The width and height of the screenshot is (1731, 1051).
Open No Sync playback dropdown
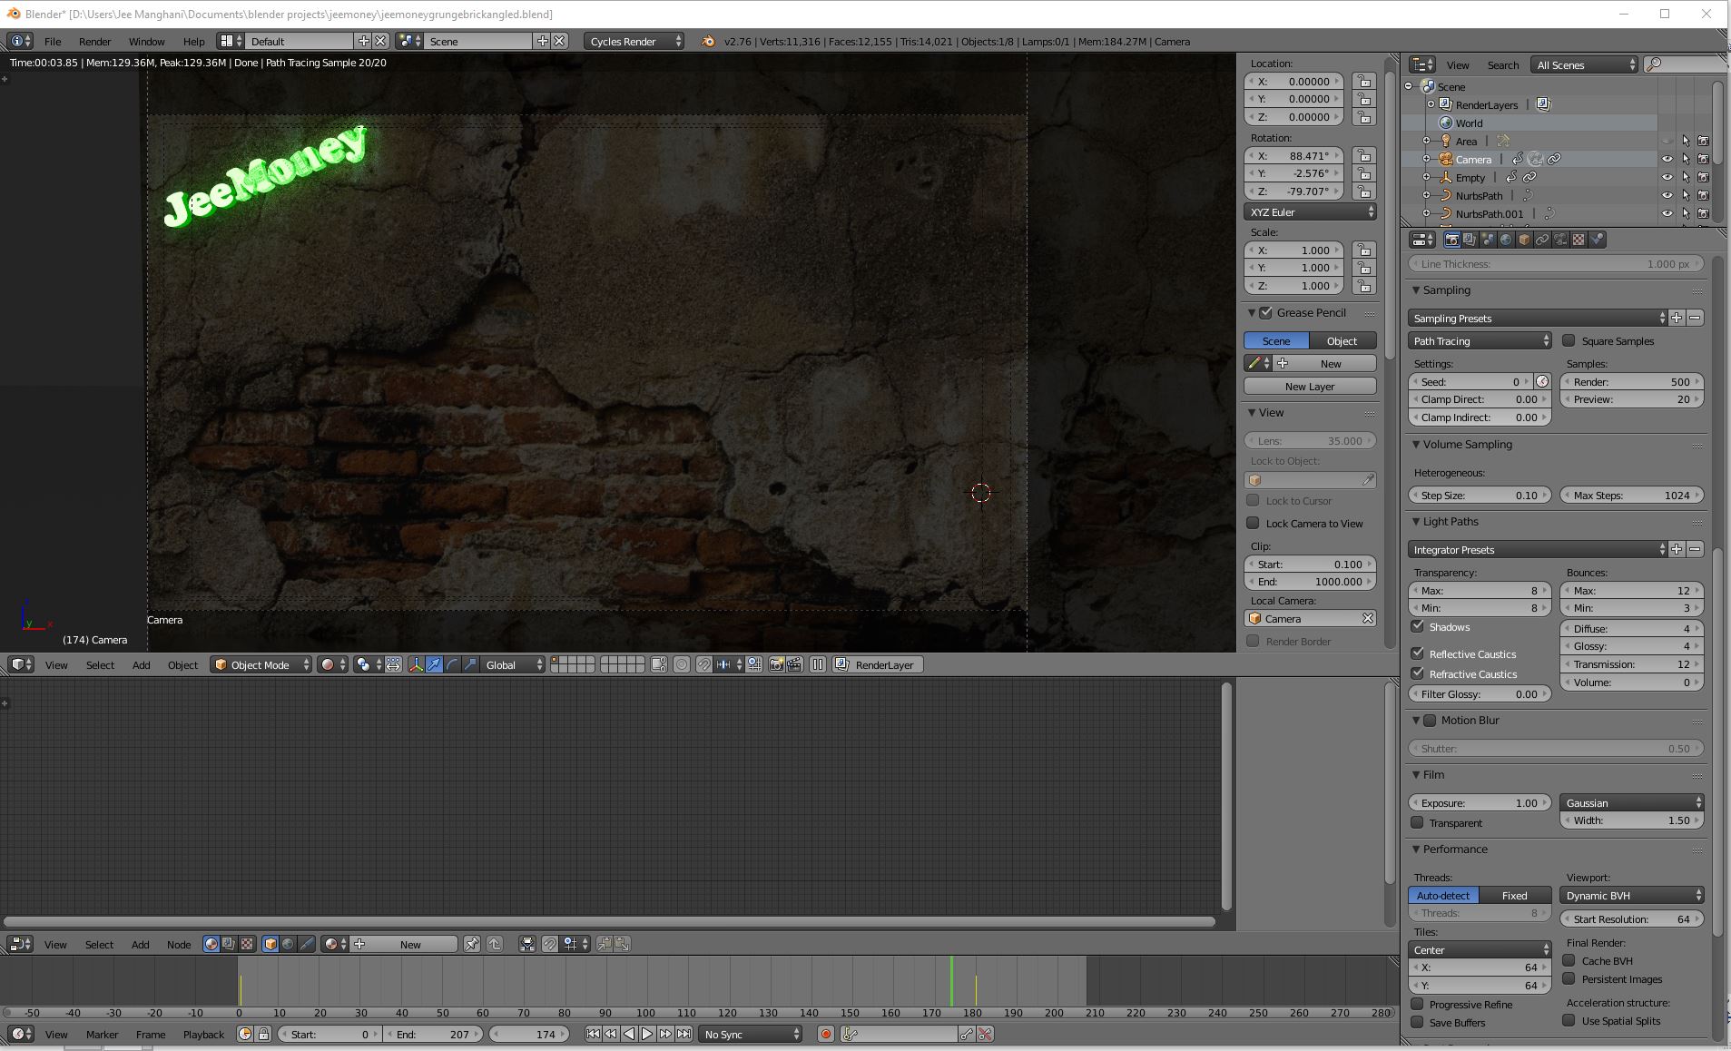point(751,1034)
